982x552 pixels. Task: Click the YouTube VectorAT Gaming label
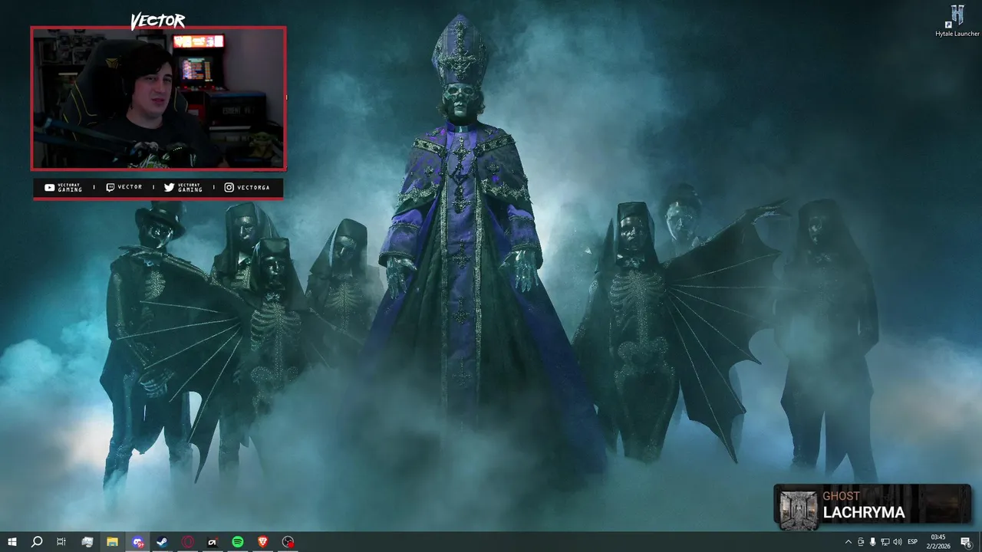coord(63,188)
